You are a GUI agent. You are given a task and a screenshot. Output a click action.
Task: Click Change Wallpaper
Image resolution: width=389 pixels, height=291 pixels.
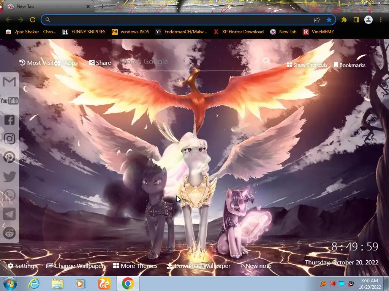76,266
